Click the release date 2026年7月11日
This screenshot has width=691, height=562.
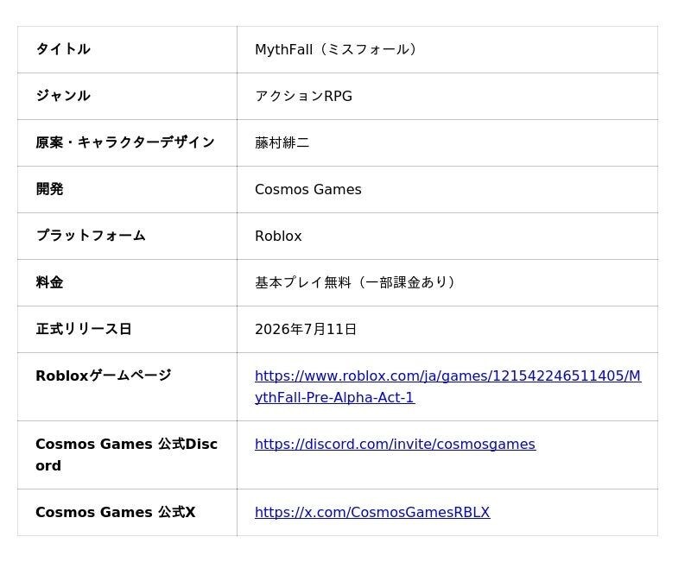306,330
